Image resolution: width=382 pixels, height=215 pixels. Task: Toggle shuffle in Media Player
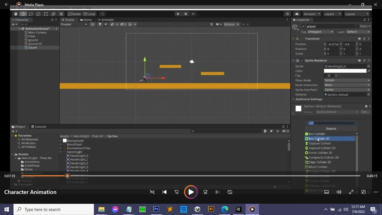point(152,192)
